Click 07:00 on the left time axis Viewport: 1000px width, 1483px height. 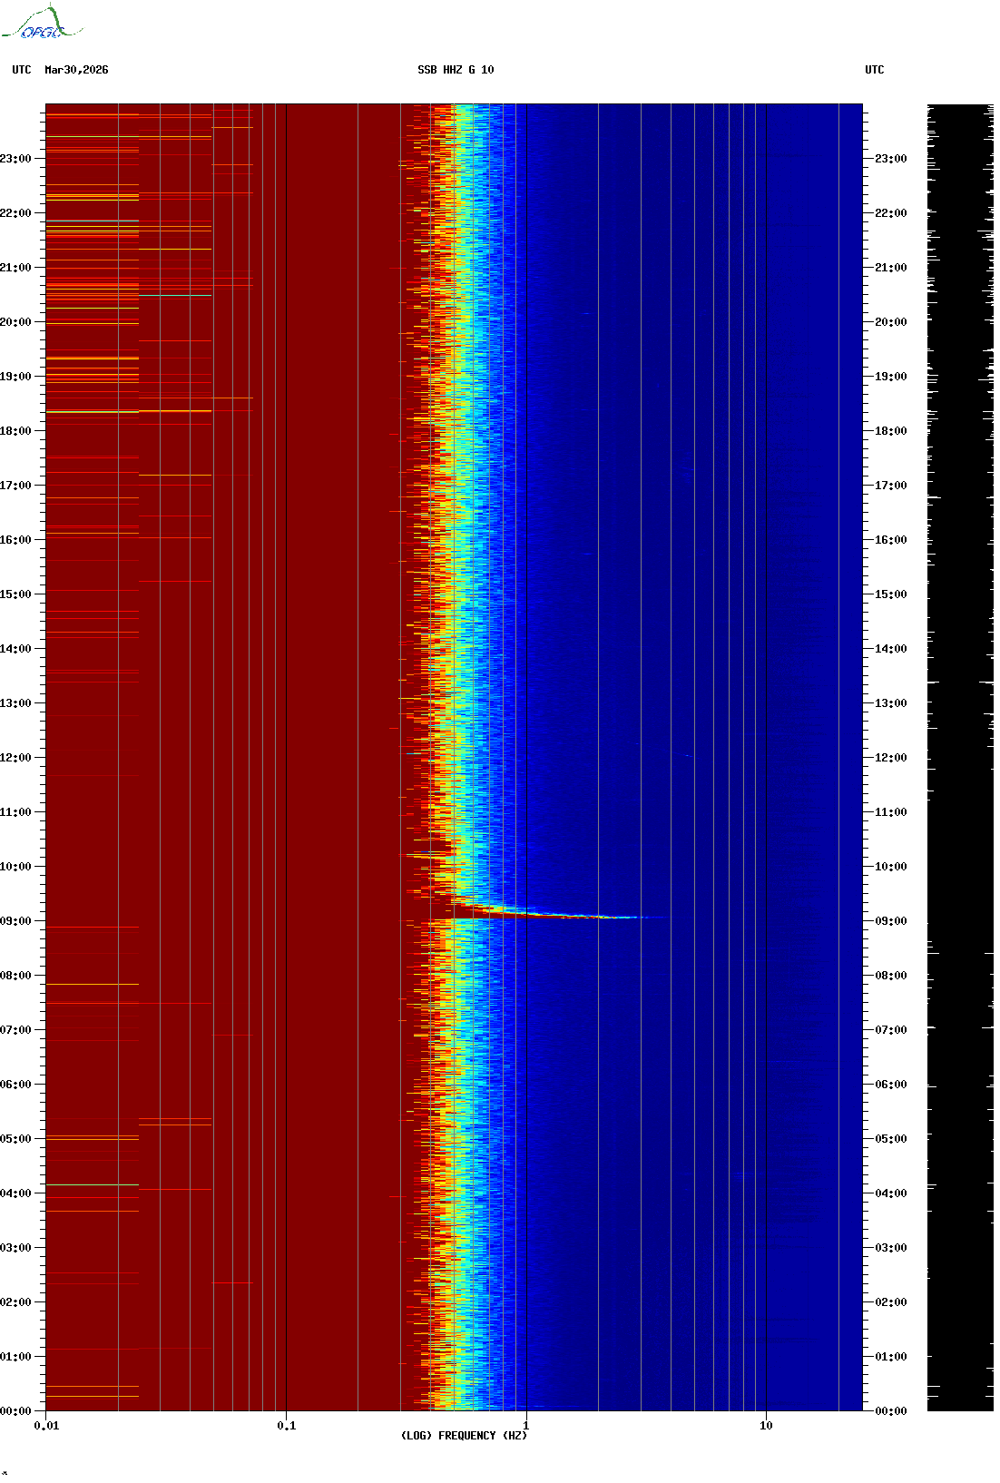tap(15, 1030)
